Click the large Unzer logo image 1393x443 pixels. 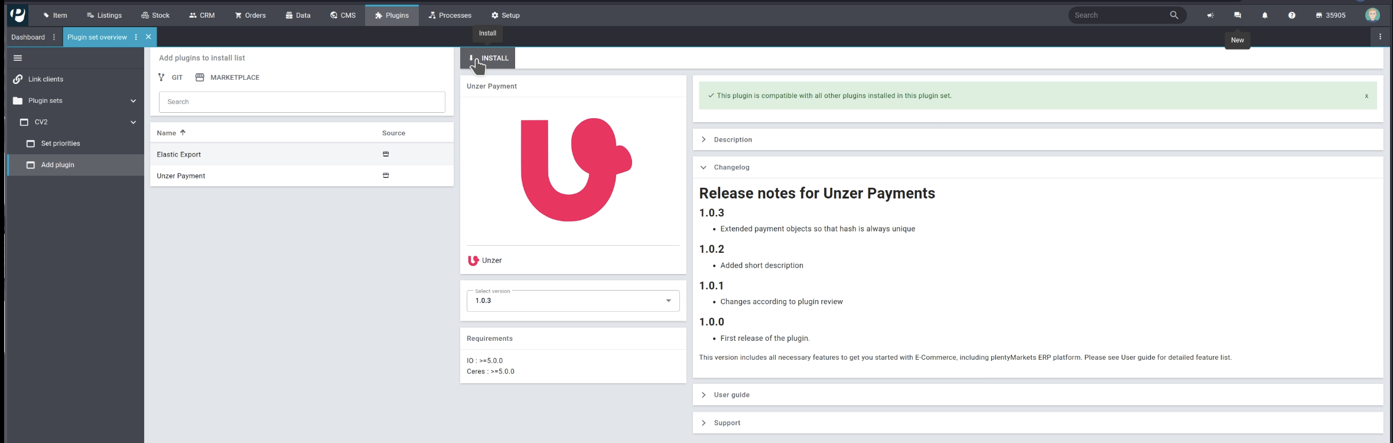(x=576, y=170)
